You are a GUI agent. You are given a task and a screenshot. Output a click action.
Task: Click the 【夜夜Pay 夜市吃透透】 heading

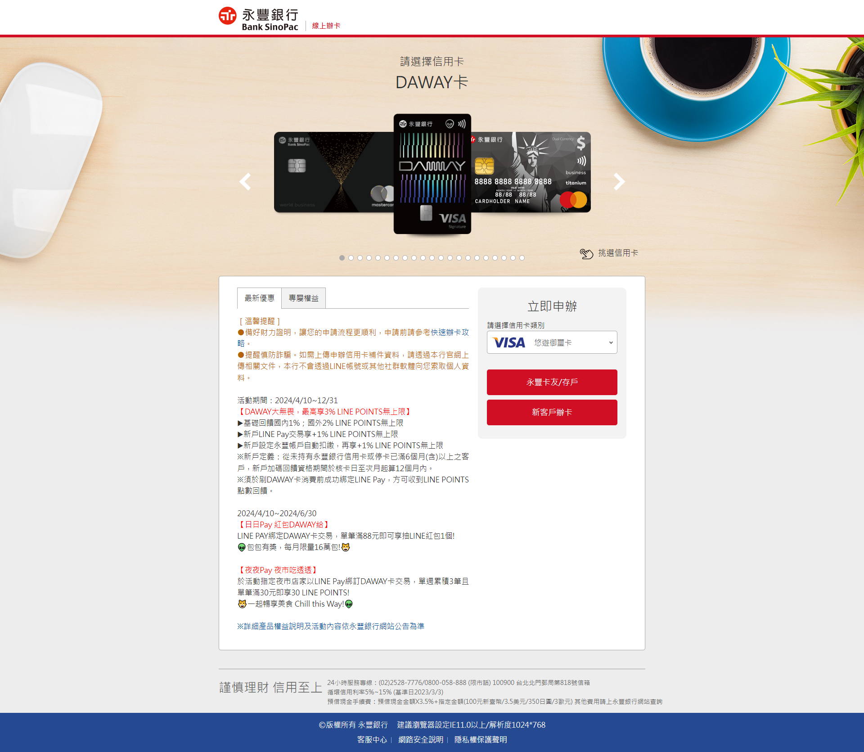278,570
